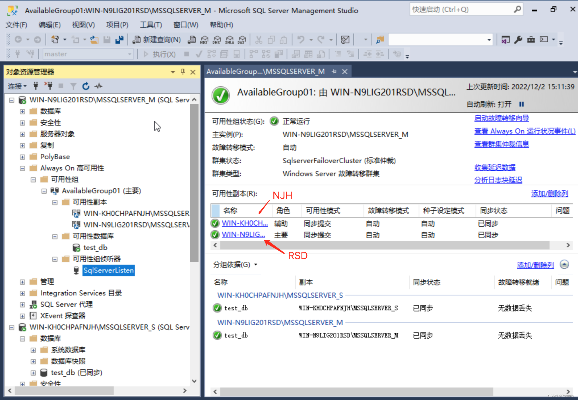The image size is (578, 400).
Task: Click the WIN-KH0CH... replica link
Action: [x=245, y=223]
